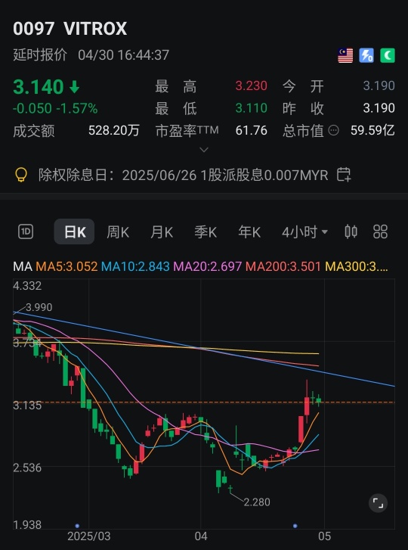Open the 4小时 interval dropdown
Viewport: 408px width, 550px height.
point(304,231)
